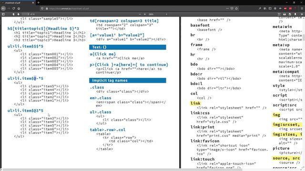305x171 pixels.
Task: Show site security padlock info
Action: point(47,9)
